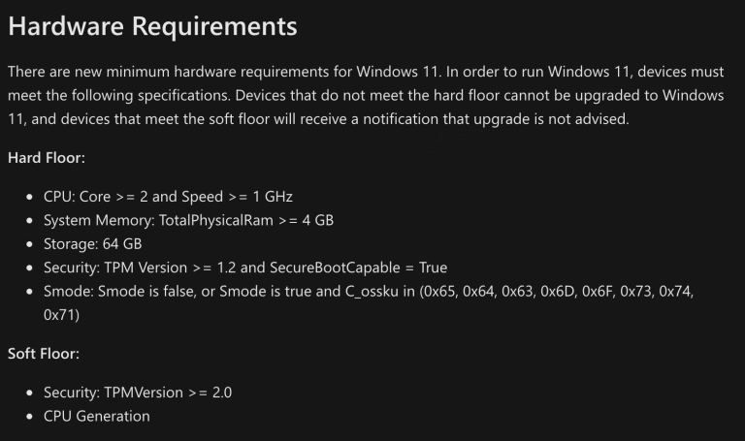The image size is (745, 441).
Task: Click the TPM Version >= 1.2 line
Action: 245,268
